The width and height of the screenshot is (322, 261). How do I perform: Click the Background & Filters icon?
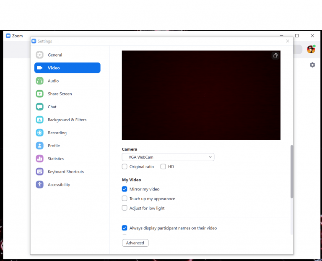[39, 120]
